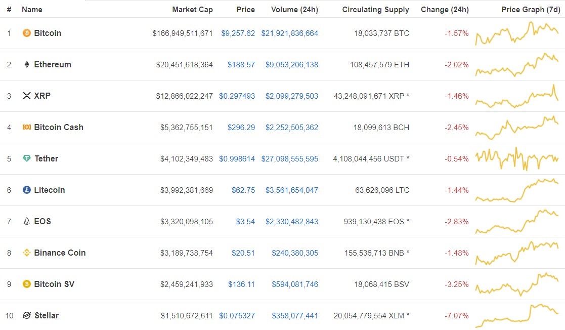Open Ethereum price $188.57
This screenshot has height=330, width=565.
pos(241,65)
